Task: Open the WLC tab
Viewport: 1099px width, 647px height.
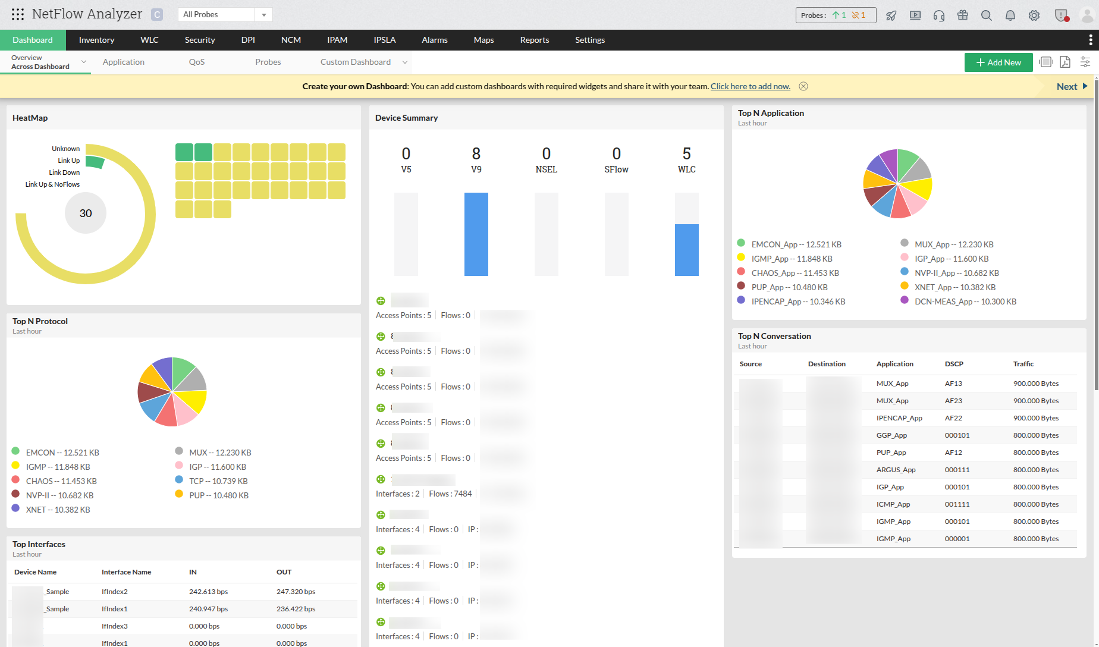Action: 149,40
